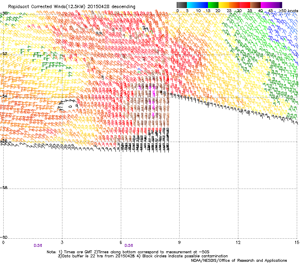Click the latitude label '-58'

coord(4,188)
